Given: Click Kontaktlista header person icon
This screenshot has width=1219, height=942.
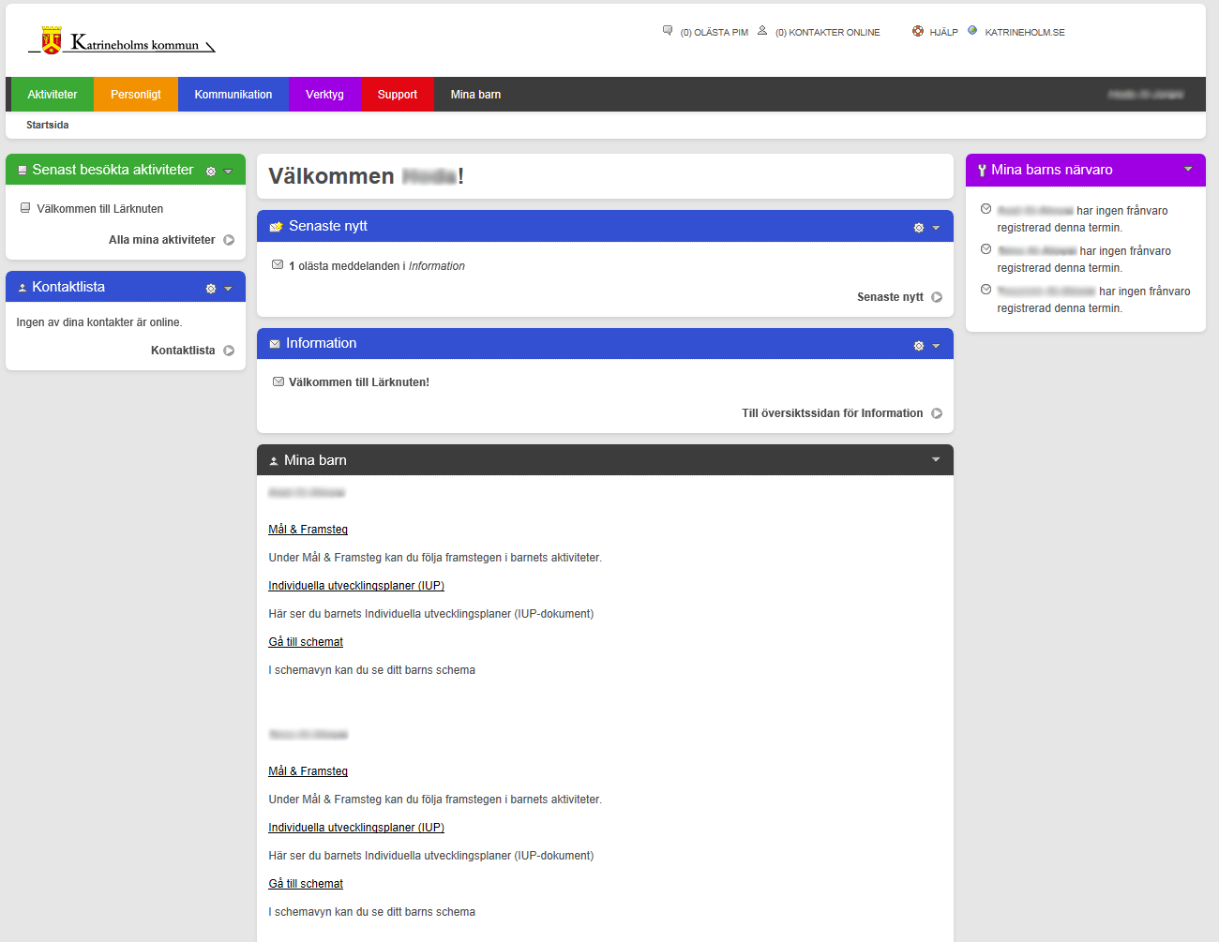Looking at the screenshot, I should point(23,288).
